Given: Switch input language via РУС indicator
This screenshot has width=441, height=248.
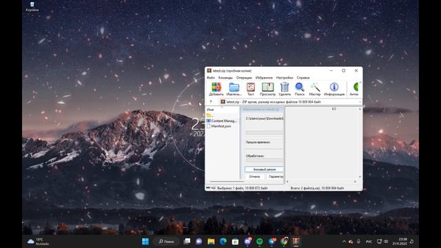Looking at the screenshot, I should point(369,242).
